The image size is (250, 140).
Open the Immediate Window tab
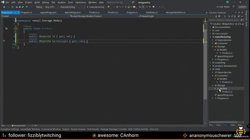point(30,129)
